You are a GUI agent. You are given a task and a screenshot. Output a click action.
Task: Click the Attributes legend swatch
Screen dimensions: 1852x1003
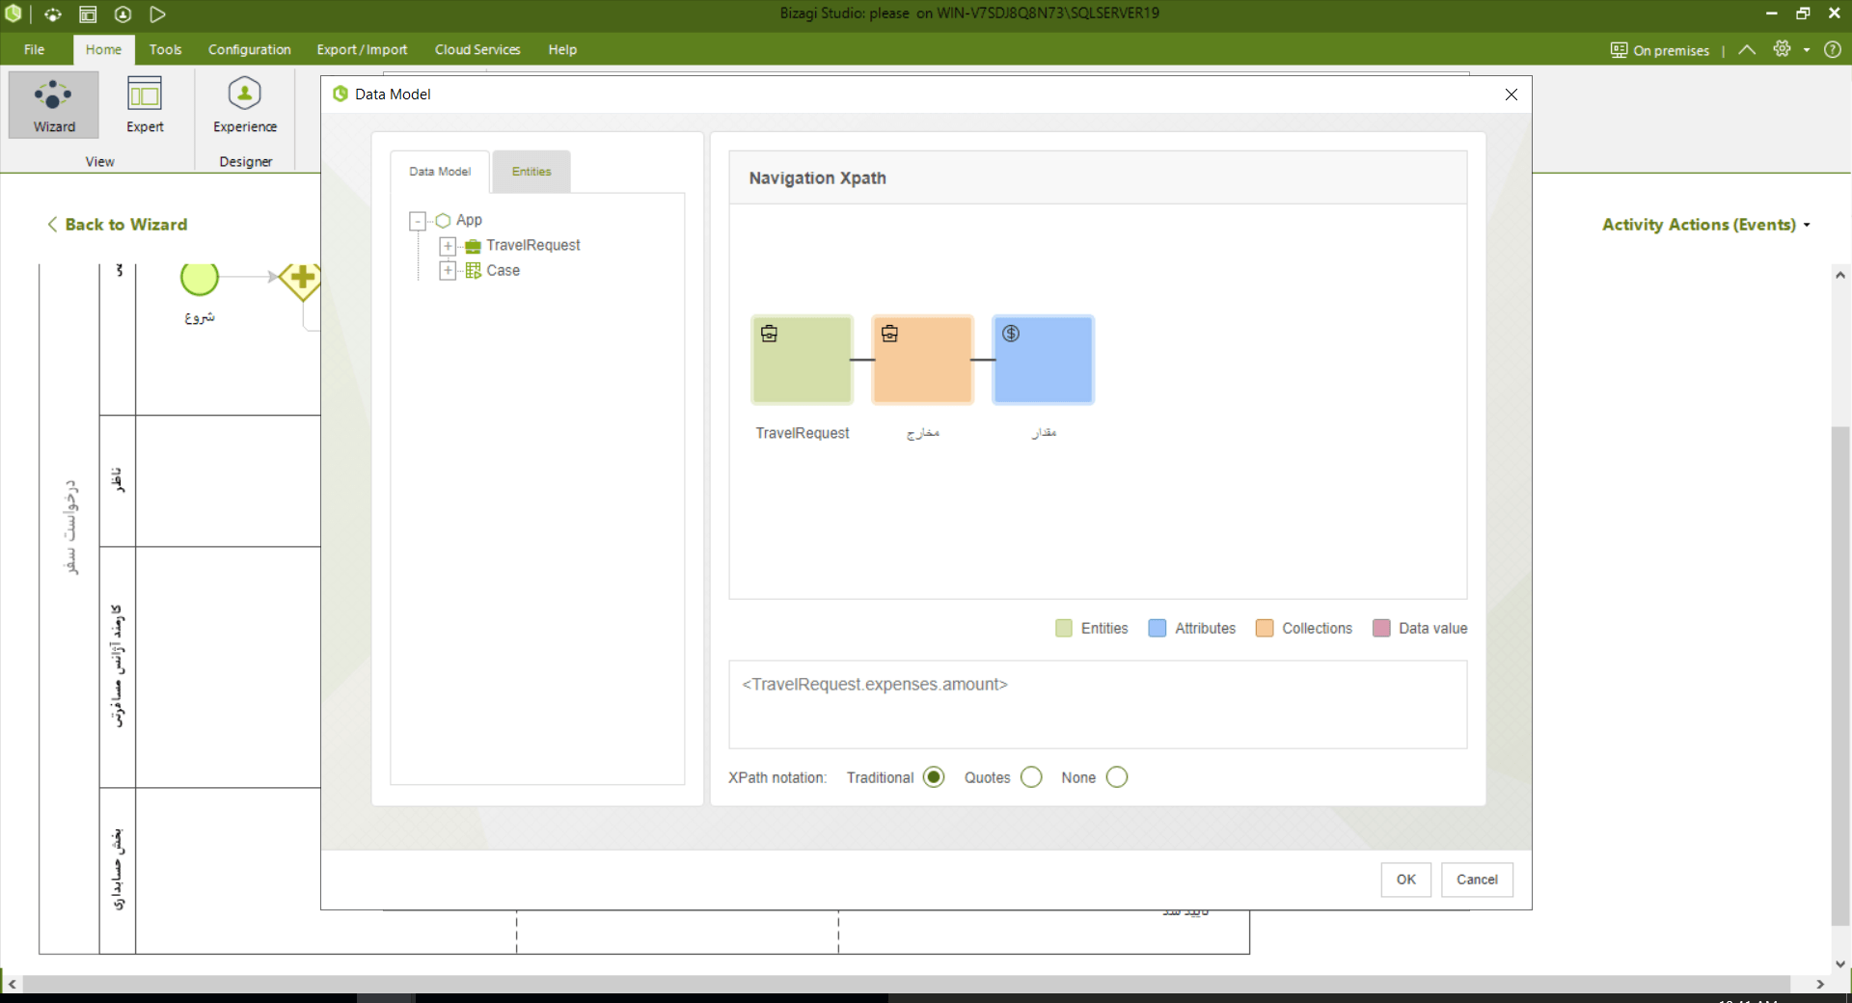click(x=1157, y=629)
